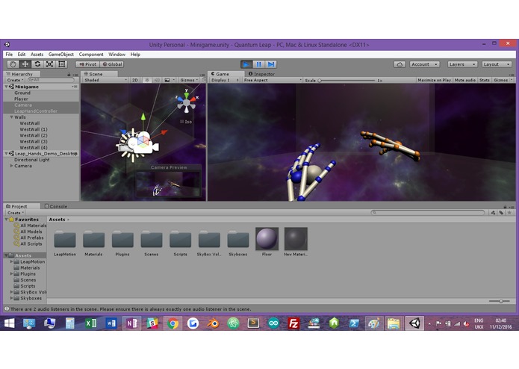Open the Shaded draw mode dropdown
The width and height of the screenshot is (519, 369).
click(x=105, y=80)
